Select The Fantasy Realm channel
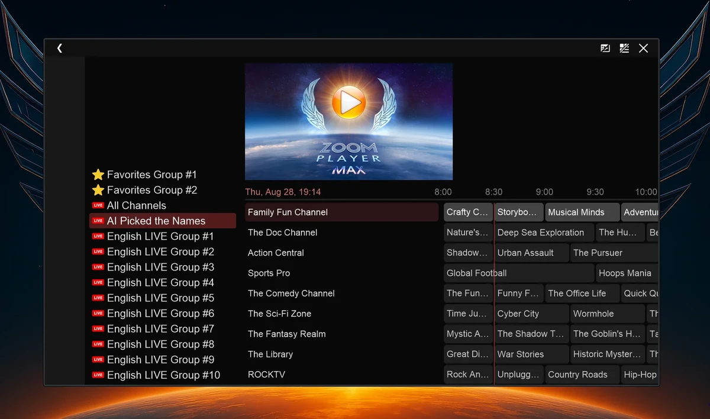This screenshot has height=419, width=710. 341,334
